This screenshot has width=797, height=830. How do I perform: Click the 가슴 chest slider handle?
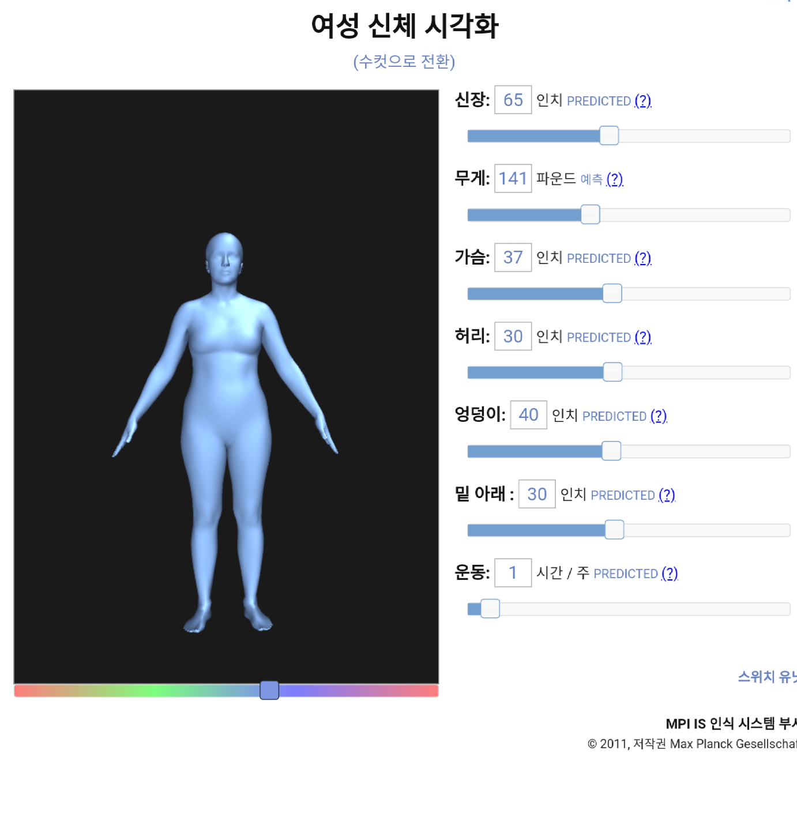coord(612,293)
